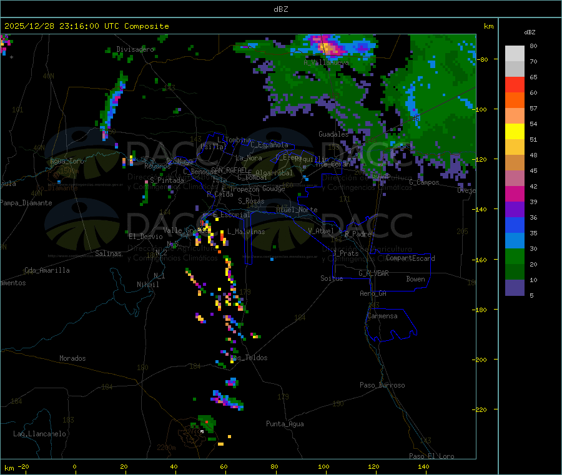Click the A_Villanueva label on the map
This screenshot has height=475, width=562.
pyautogui.click(x=326, y=62)
